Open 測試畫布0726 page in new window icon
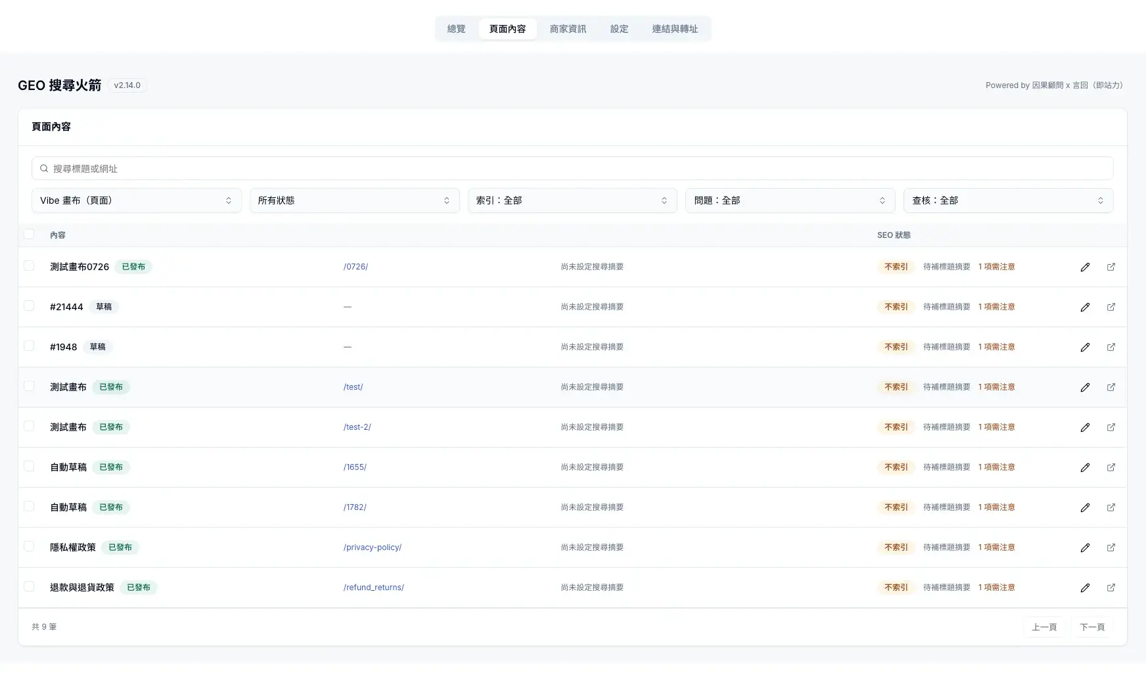Viewport: 1146px width, 673px height. point(1111,267)
